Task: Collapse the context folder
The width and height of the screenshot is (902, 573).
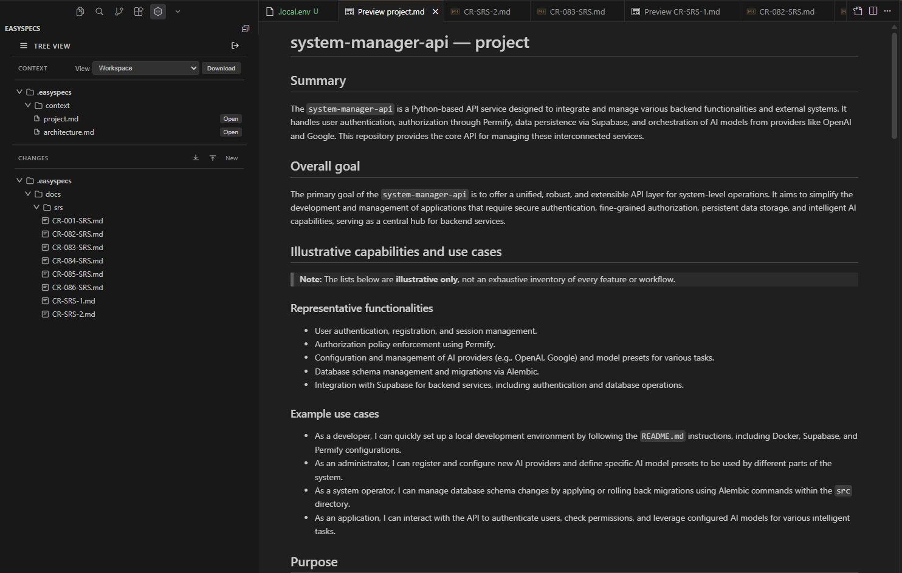Action: (28, 105)
